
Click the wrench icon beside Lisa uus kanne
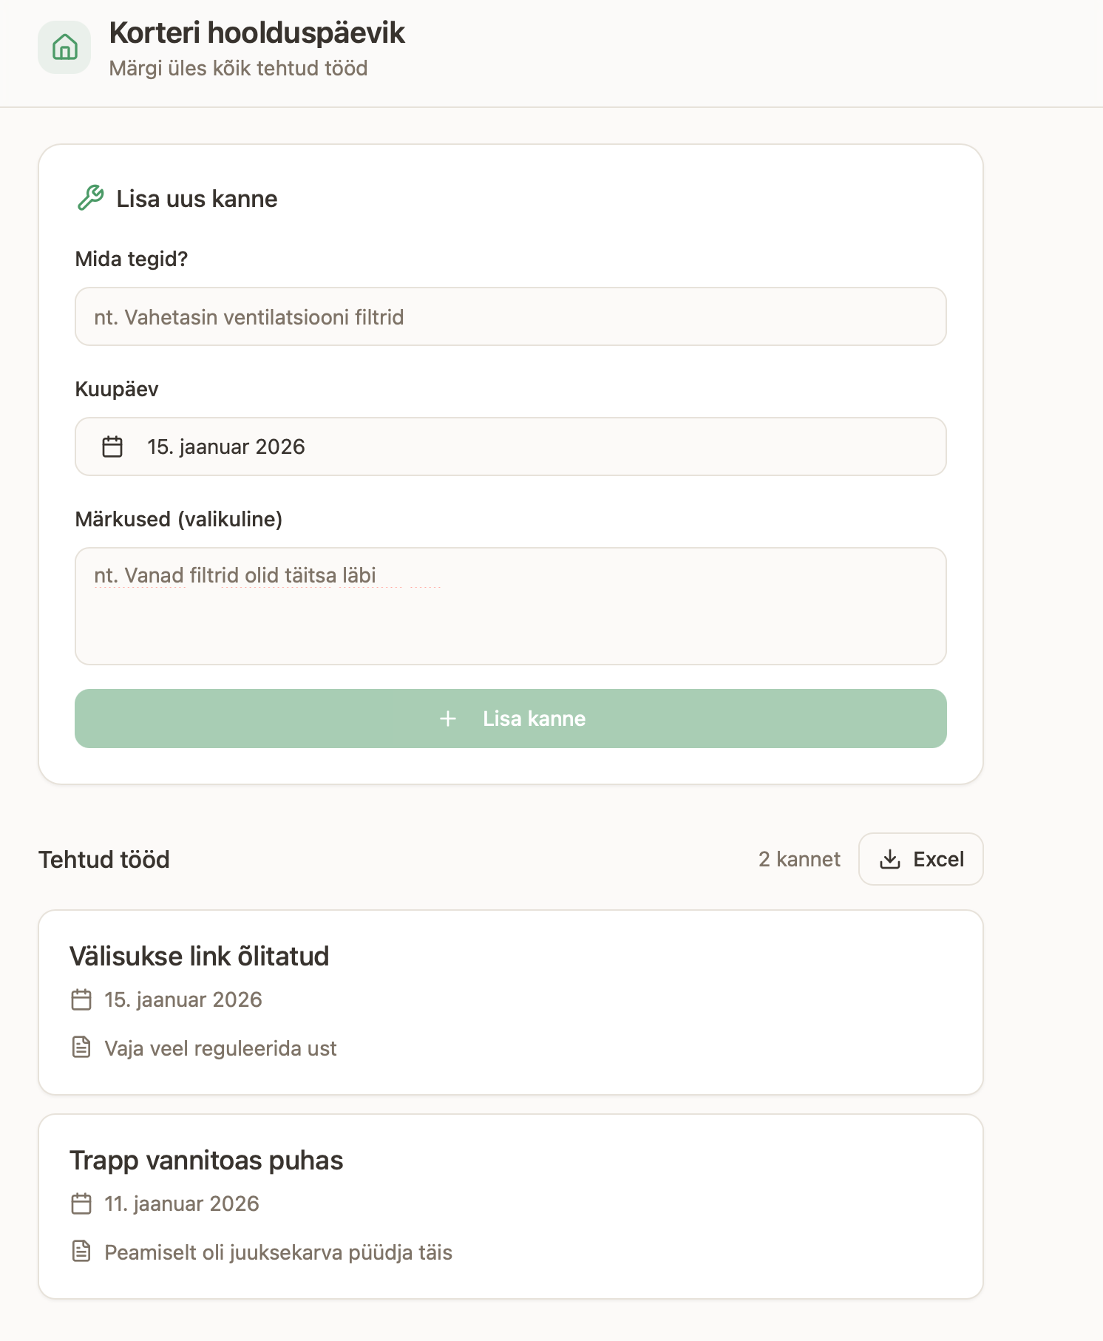[91, 198]
